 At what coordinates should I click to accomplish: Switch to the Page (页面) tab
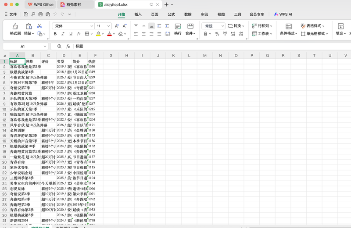click(154, 14)
